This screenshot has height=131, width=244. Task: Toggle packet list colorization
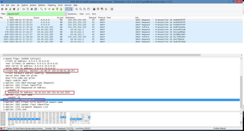(x=67, y=9)
